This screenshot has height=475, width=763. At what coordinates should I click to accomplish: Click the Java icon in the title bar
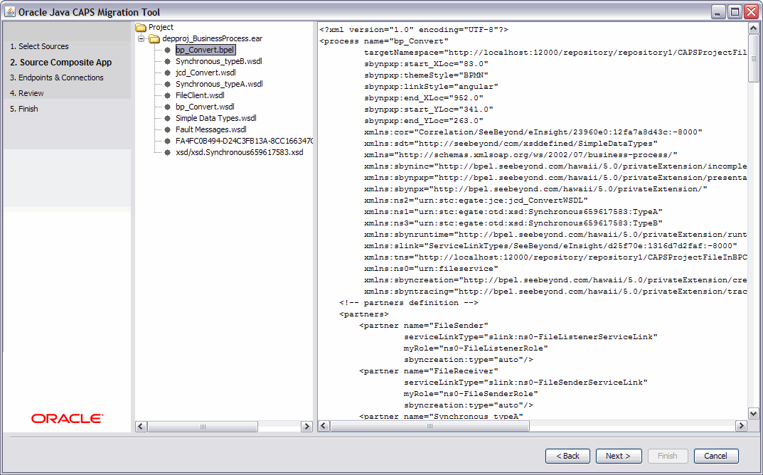10,11
